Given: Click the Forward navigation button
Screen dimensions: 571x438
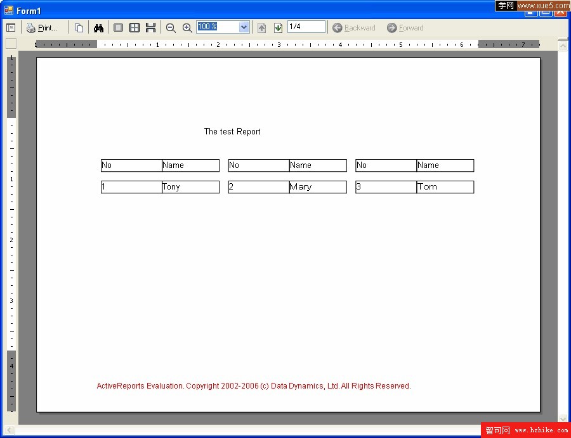Looking at the screenshot, I should [405, 28].
